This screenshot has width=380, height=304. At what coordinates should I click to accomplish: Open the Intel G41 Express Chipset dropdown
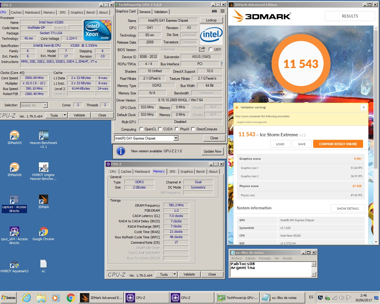point(176,138)
